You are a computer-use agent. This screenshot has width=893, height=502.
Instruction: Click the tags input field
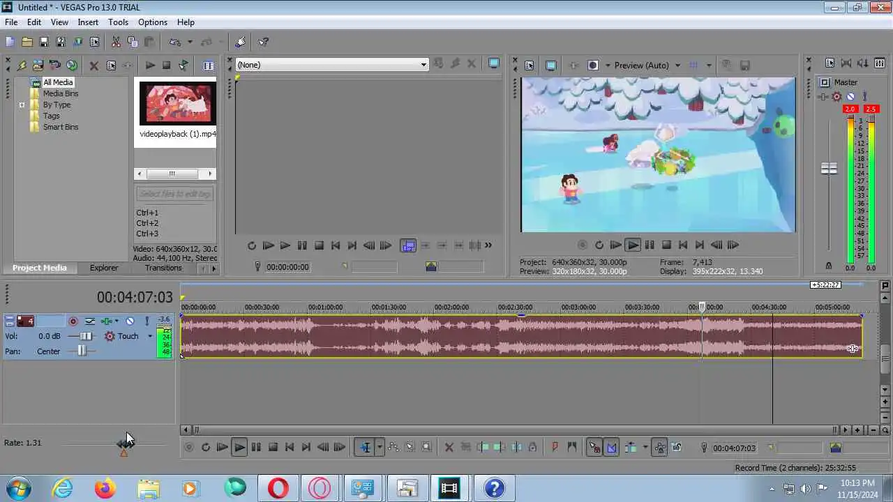point(174,194)
